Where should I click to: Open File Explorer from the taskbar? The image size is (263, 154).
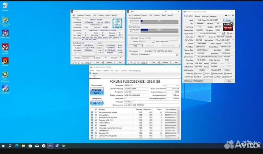[23, 146]
